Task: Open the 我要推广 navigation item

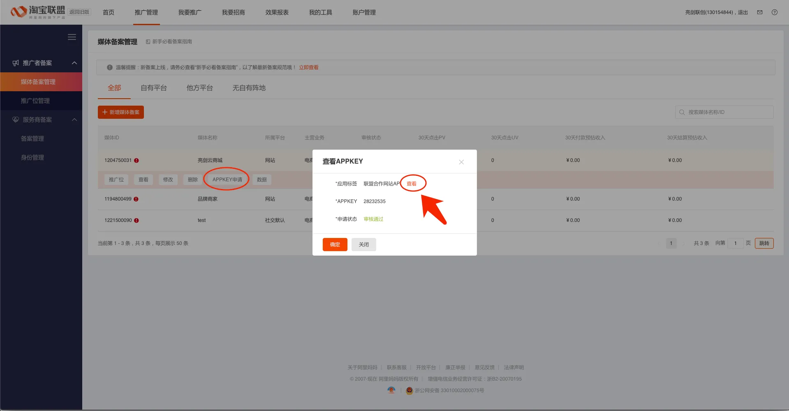Action: [190, 12]
